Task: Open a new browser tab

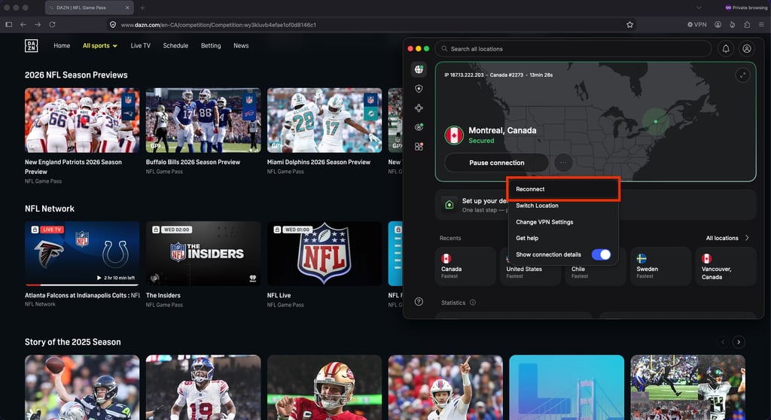Action: pyautogui.click(x=142, y=8)
